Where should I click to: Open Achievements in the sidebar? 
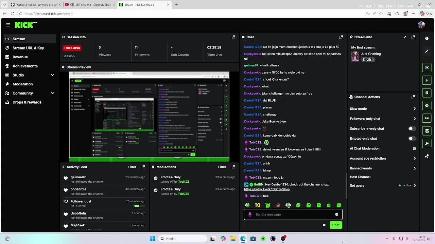[30, 66]
